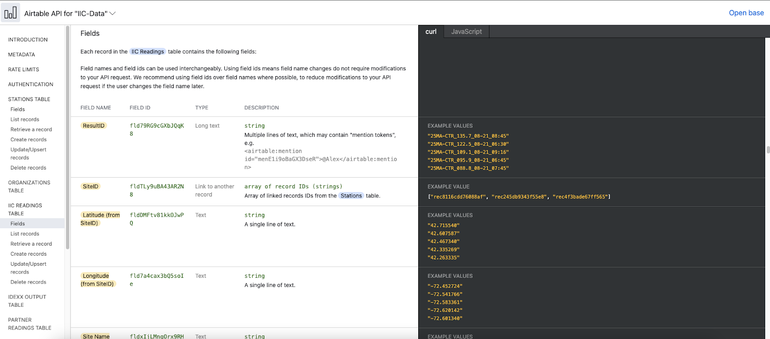Click the FIELD NAME column header
This screenshot has width=770, height=339.
tap(96, 108)
